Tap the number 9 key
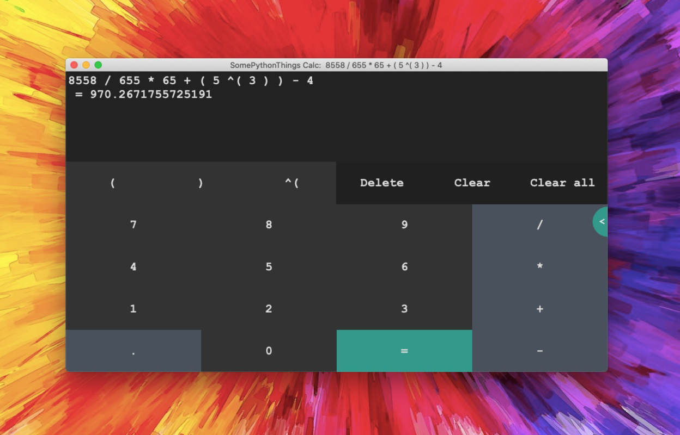The width and height of the screenshot is (680, 435). coord(404,225)
